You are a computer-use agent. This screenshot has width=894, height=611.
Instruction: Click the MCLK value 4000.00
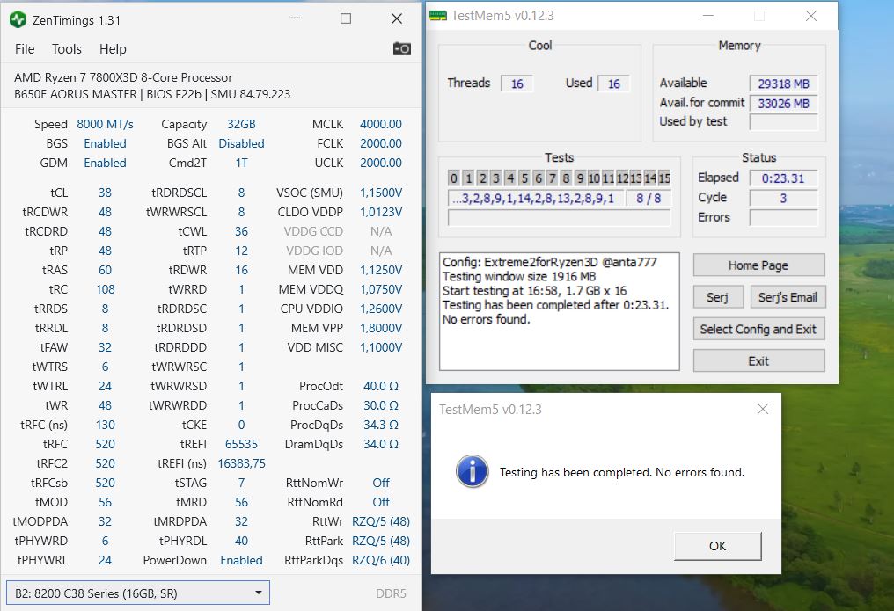pyautogui.click(x=380, y=124)
